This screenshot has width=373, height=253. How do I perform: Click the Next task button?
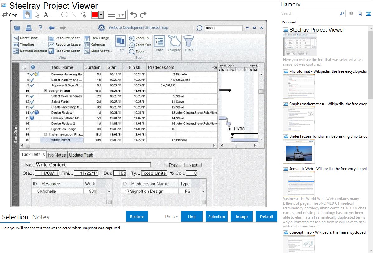tap(193, 165)
